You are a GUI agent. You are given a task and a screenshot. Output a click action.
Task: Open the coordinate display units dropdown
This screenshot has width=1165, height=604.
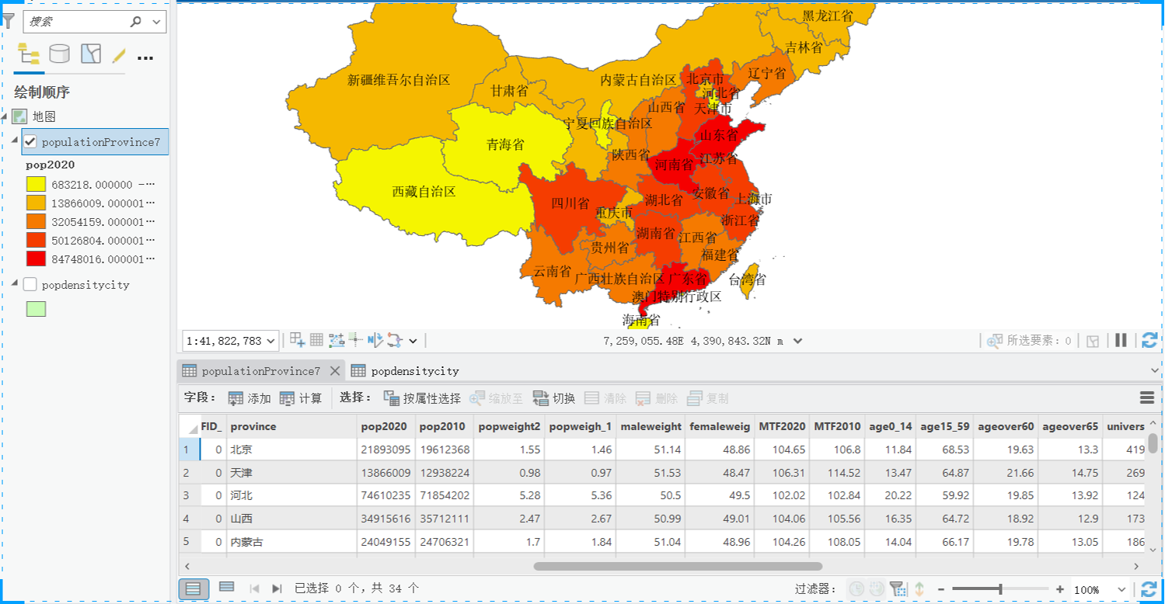click(x=797, y=340)
